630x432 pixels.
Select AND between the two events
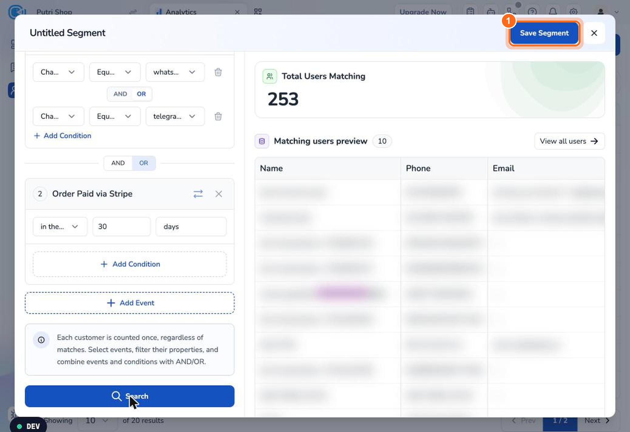click(x=118, y=163)
